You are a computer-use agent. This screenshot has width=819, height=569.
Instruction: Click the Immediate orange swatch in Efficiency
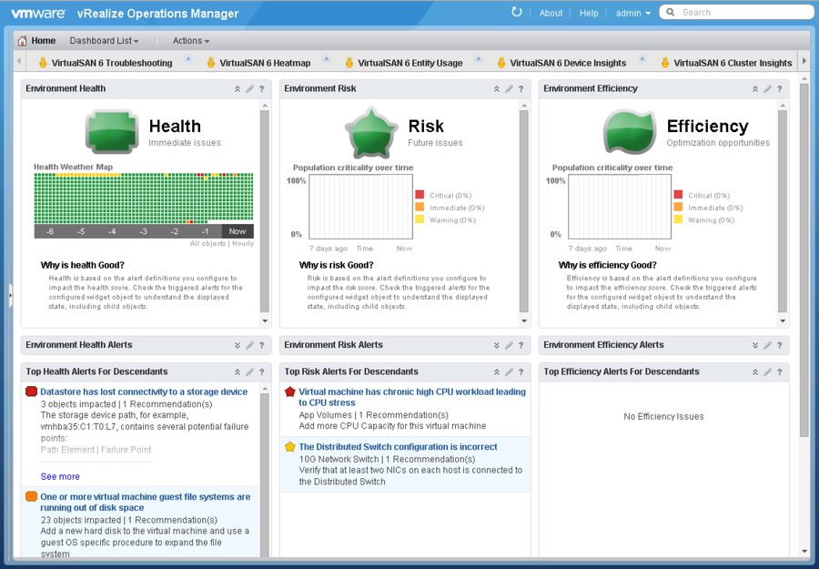(678, 207)
